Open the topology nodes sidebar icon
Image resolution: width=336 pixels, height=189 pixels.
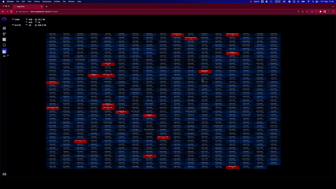tap(4, 34)
